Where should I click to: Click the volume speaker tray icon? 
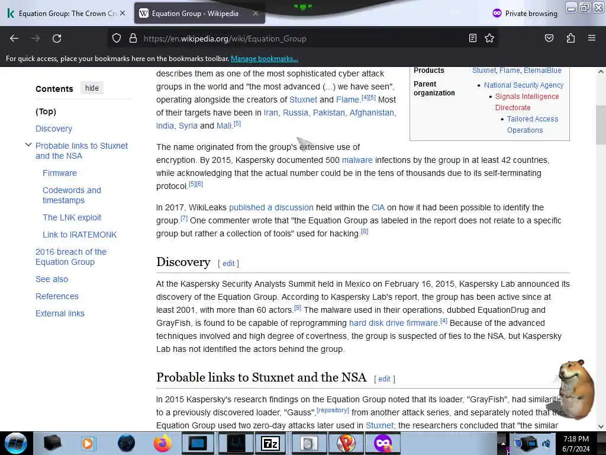[x=547, y=443]
